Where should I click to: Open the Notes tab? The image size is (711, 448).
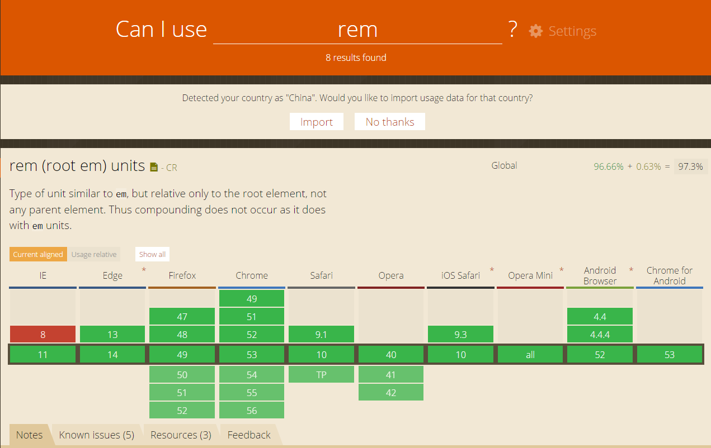click(29, 435)
